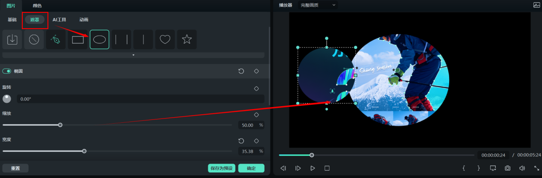
Task: Reset the 宽度 value icon
Action: point(241,141)
